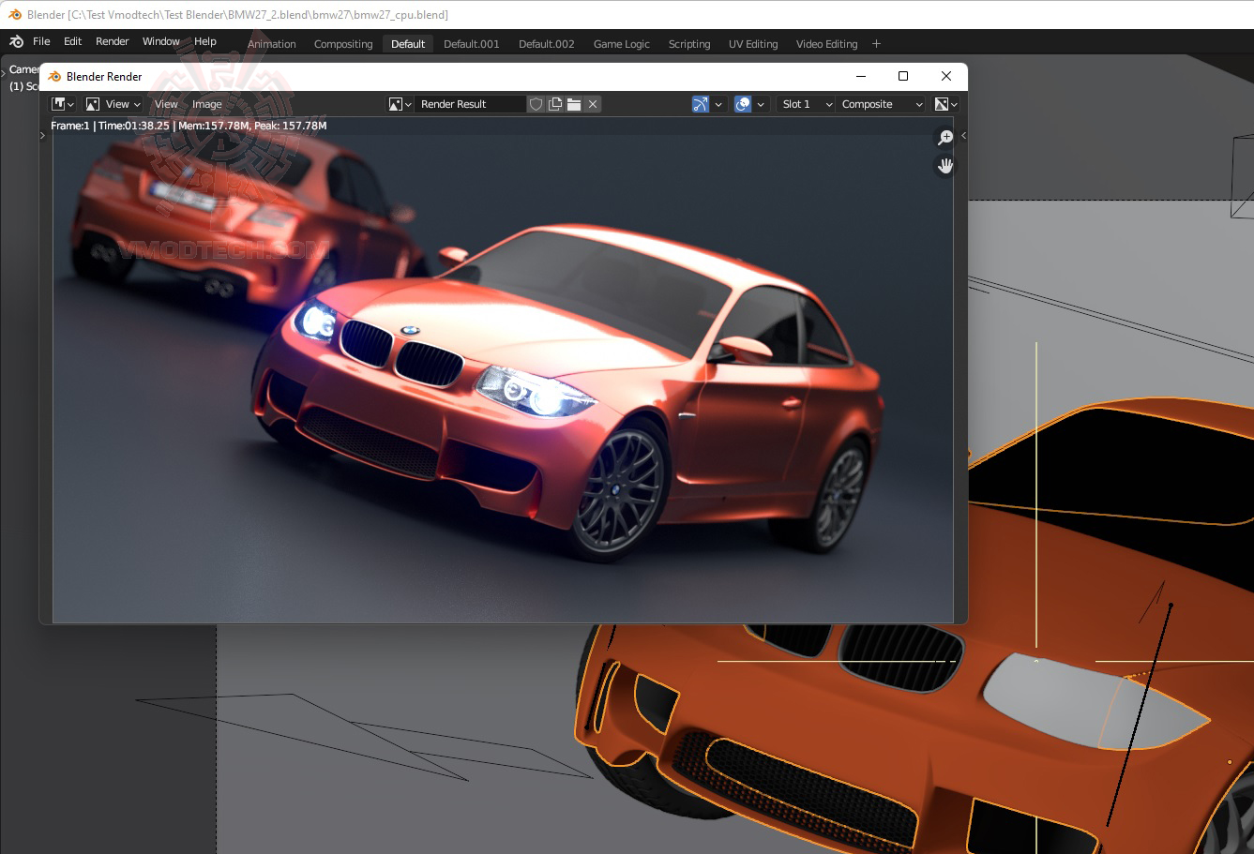Open the display channels dropdown
Viewport: 1254px width, 854px height.
(945, 104)
